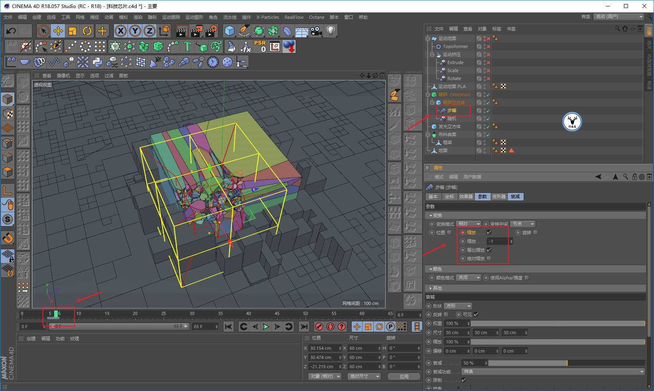This screenshot has height=391, width=654.
Task: Add a Cube primitive object
Action: (x=230, y=31)
